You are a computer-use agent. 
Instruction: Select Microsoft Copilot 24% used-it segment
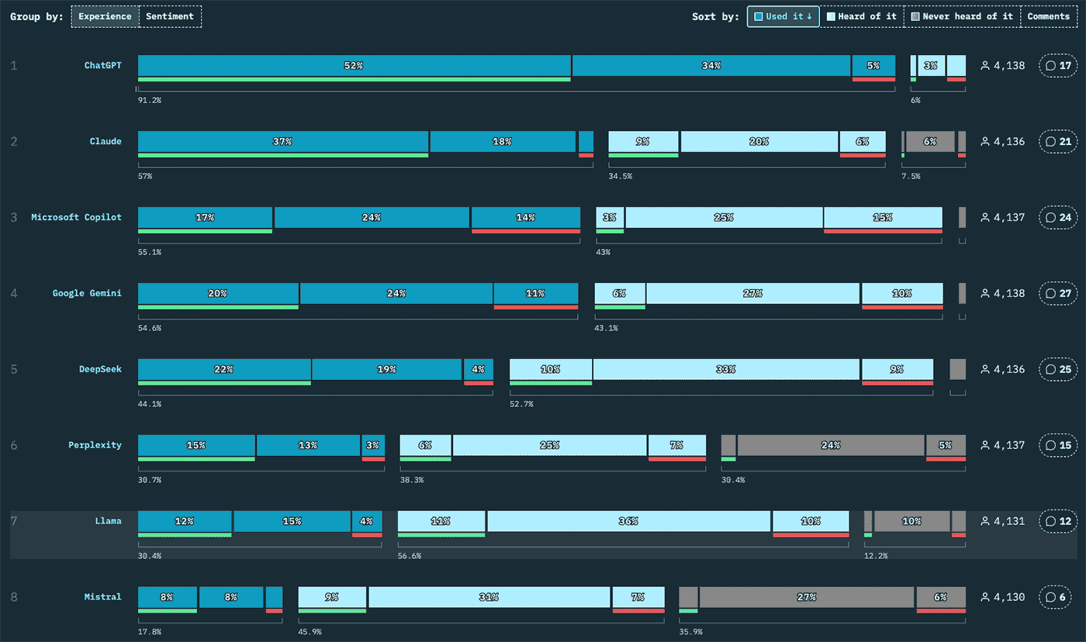coord(372,218)
